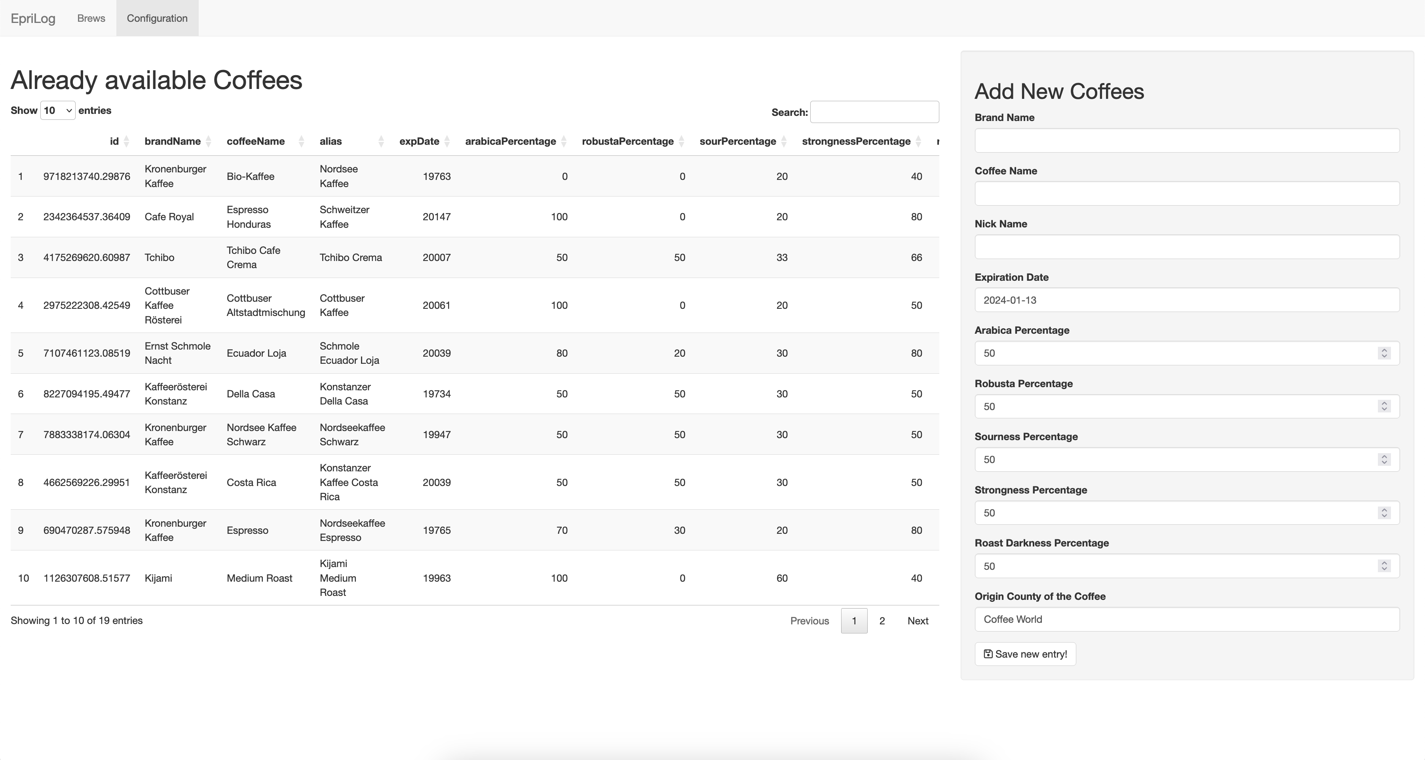Open the Show entries dropdown

click(57, 111)
